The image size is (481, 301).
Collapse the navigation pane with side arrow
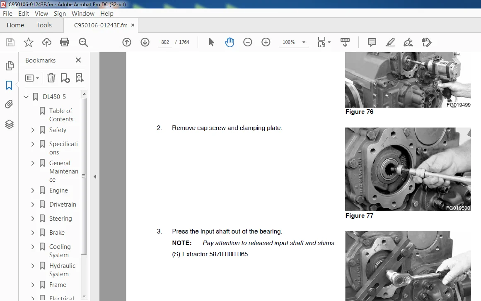pyautogui.click(x=95, y=176)
